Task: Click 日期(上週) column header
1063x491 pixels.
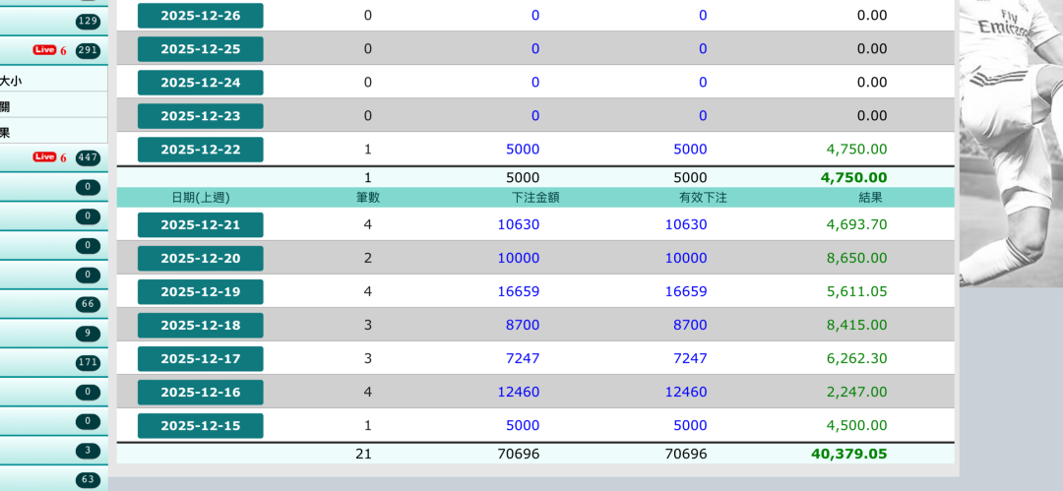Action: (x=201, y=198)
